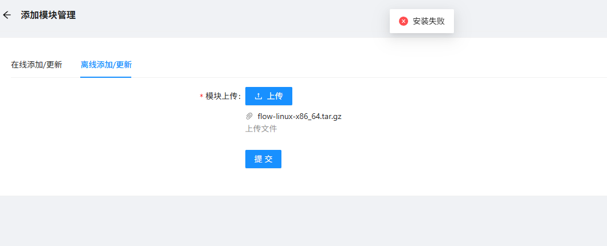
Task: Click the uploaded file flow-linux-x86_64.tar.gz
Action: pyautogui.click(x=299, y=116)
